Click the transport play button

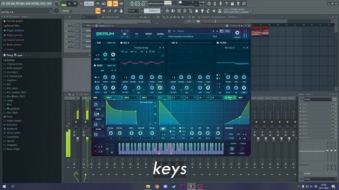click(69, 4)
